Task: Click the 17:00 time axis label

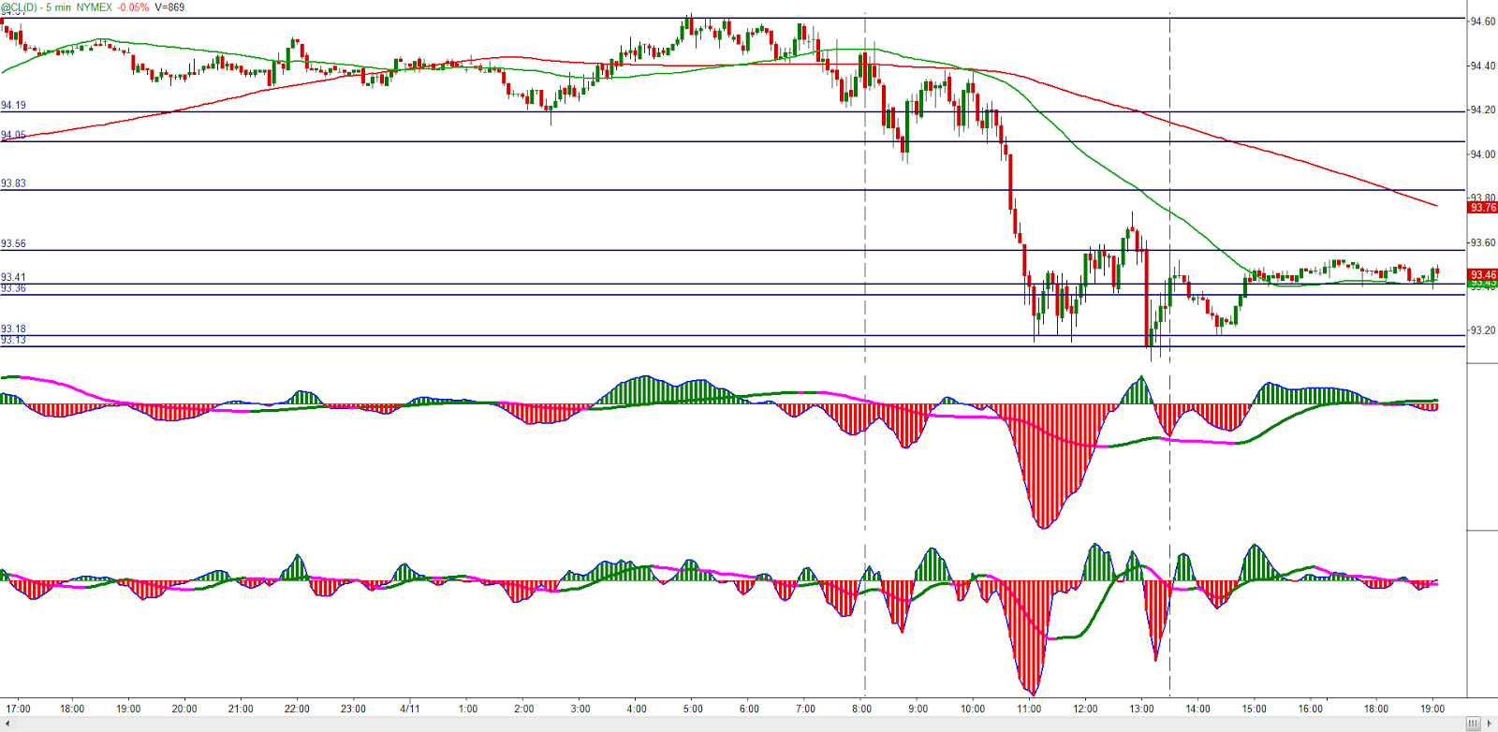Action: [x=19, y=709]
